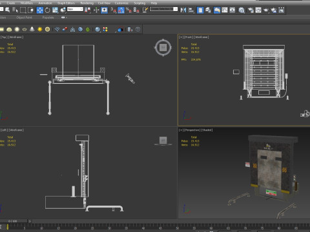This screenshot has height=232, width=310.
Task: Open the Animation menu
Action: (x=45, y=3)
